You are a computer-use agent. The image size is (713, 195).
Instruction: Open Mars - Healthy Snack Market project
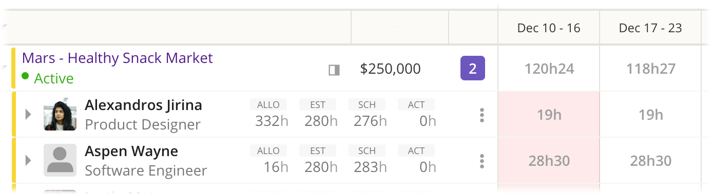click(117, 58)
